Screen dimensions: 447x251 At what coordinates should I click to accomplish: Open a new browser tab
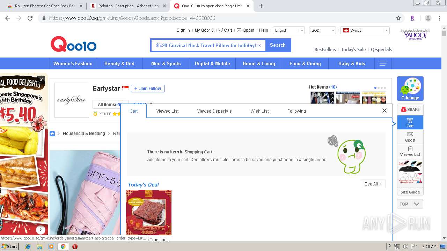261,6
